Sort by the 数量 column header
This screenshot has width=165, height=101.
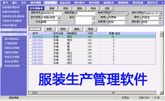(108, 33)
